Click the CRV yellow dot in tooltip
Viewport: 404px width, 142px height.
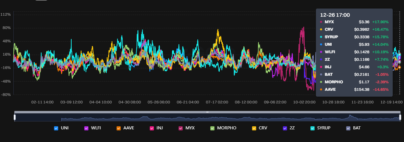click(321, 30)
